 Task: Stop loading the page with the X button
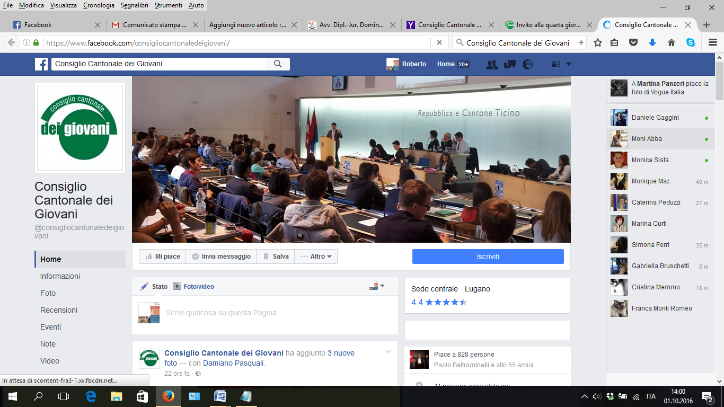coord(439,43)
